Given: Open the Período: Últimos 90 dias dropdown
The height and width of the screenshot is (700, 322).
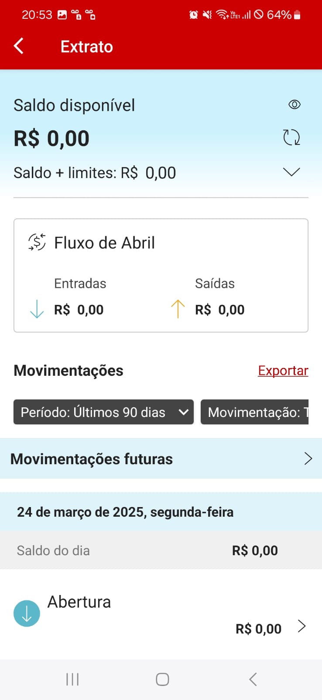Looking at the screenshot, I should (103, 412).
